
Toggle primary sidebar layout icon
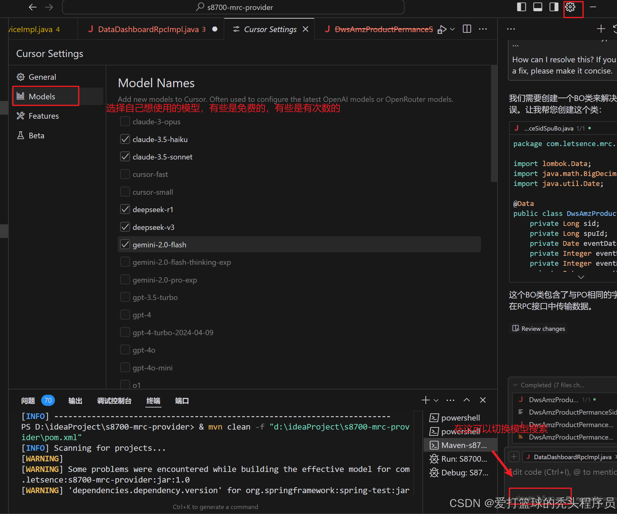[521, 7]
